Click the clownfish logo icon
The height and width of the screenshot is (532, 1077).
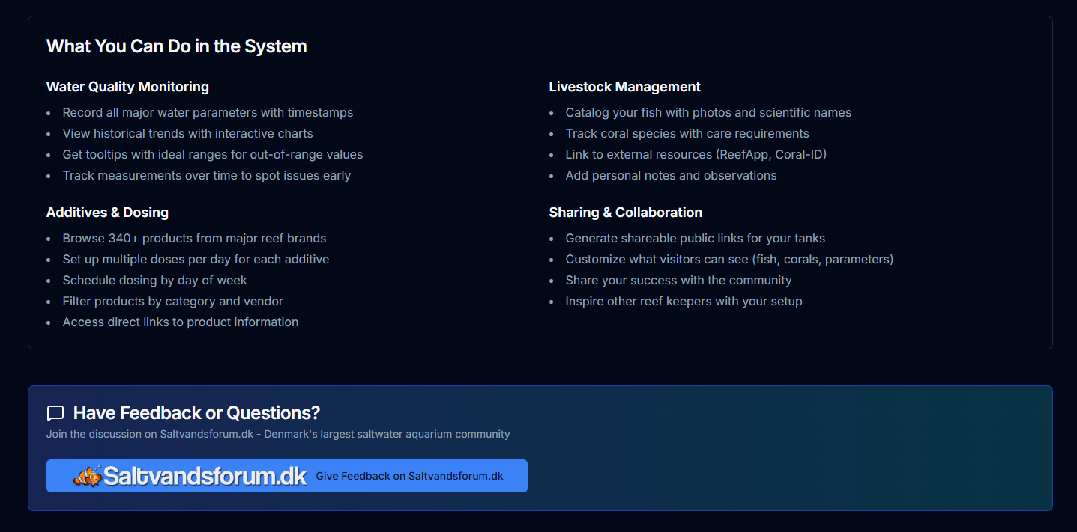(x=87, y=476)
